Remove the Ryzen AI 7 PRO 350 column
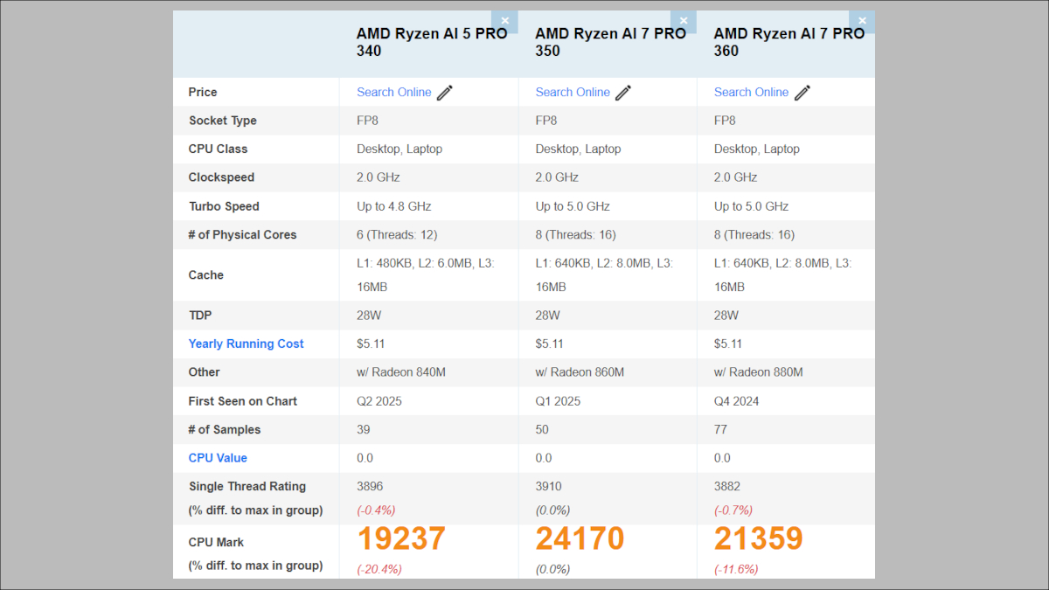The width and height of the screenshot is (1049, 590). point(684,20)
